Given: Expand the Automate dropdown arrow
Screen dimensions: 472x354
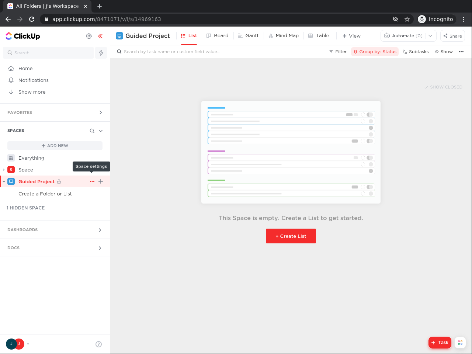Looking at the screenshot, I should point(430,36).
